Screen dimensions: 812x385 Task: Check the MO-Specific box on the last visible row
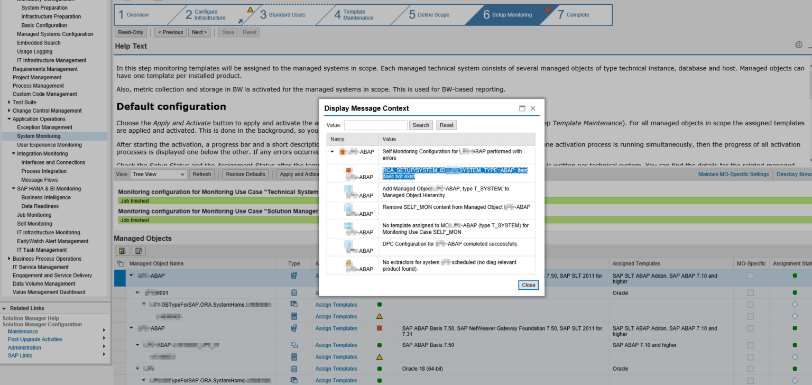pyautogui.click(x=750, y=380)
